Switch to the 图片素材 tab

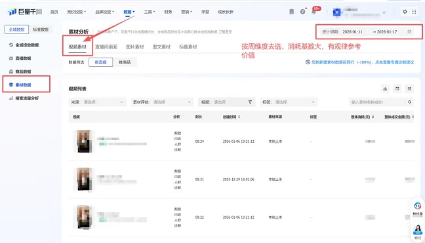(x=135, y=47)
